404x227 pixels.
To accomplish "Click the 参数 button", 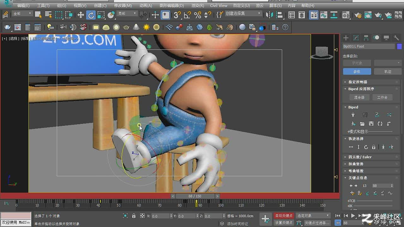I will (x=357, y=72).
